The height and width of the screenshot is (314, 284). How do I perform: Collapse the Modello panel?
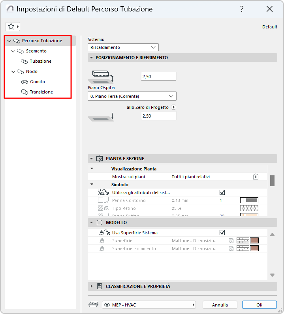pos(92,222)
